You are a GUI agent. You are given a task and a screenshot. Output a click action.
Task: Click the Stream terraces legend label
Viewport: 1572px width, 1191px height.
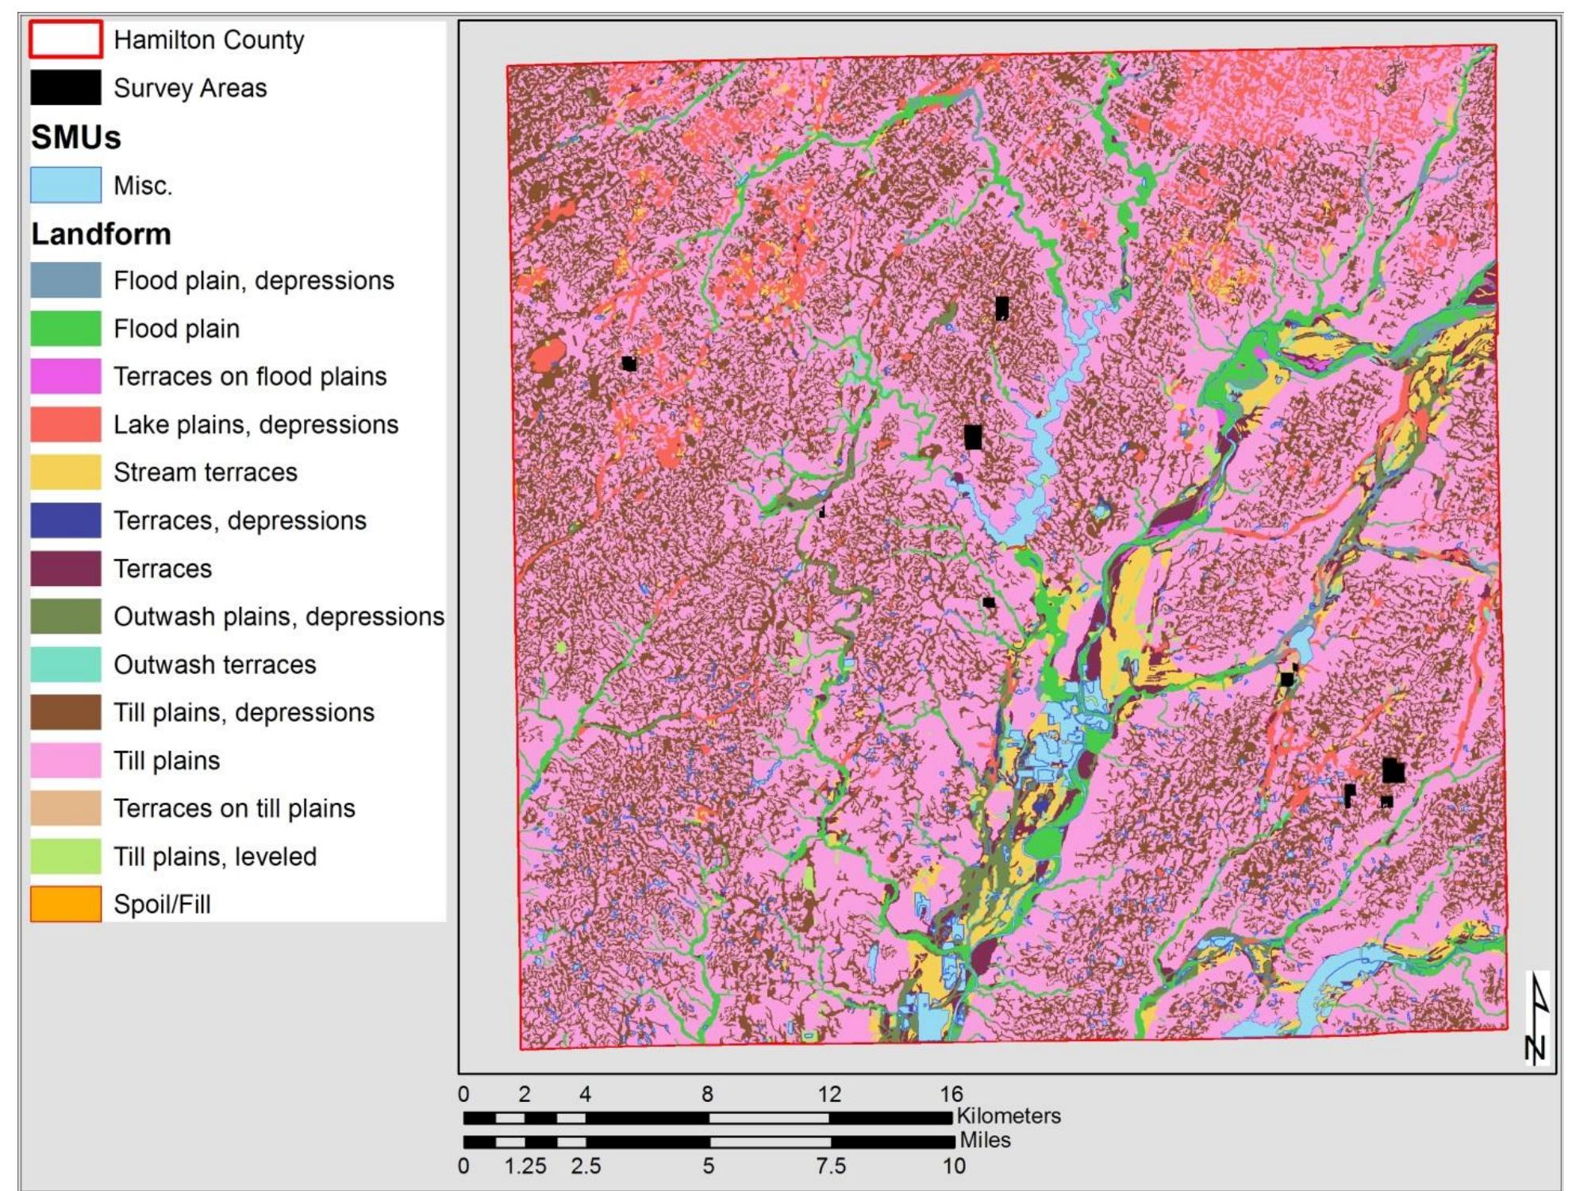206,472
